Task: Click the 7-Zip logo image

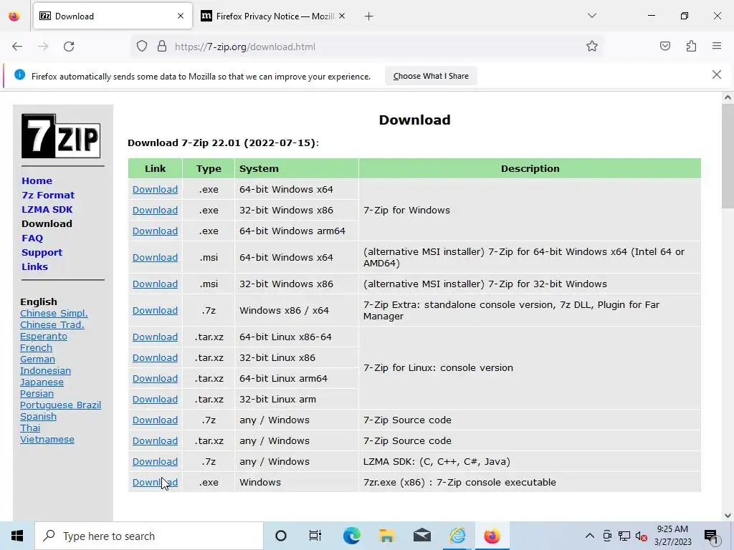Action: click(x=61, y=136)
